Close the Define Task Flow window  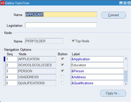pyautogui.click(x=129, y=3)
